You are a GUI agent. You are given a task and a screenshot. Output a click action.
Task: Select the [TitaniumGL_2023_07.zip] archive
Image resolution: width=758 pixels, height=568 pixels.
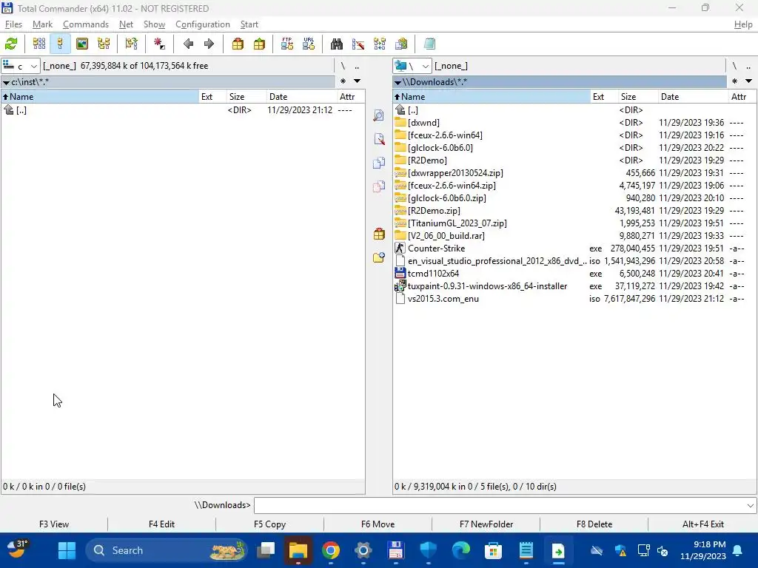457,223
